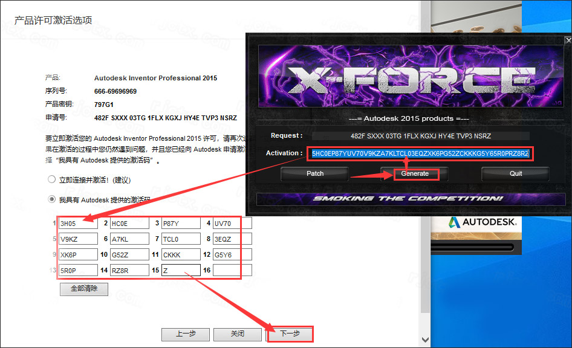Click the 'Smoking the competition' banner in X-Force
572x348 pixels.
[411, 199]
